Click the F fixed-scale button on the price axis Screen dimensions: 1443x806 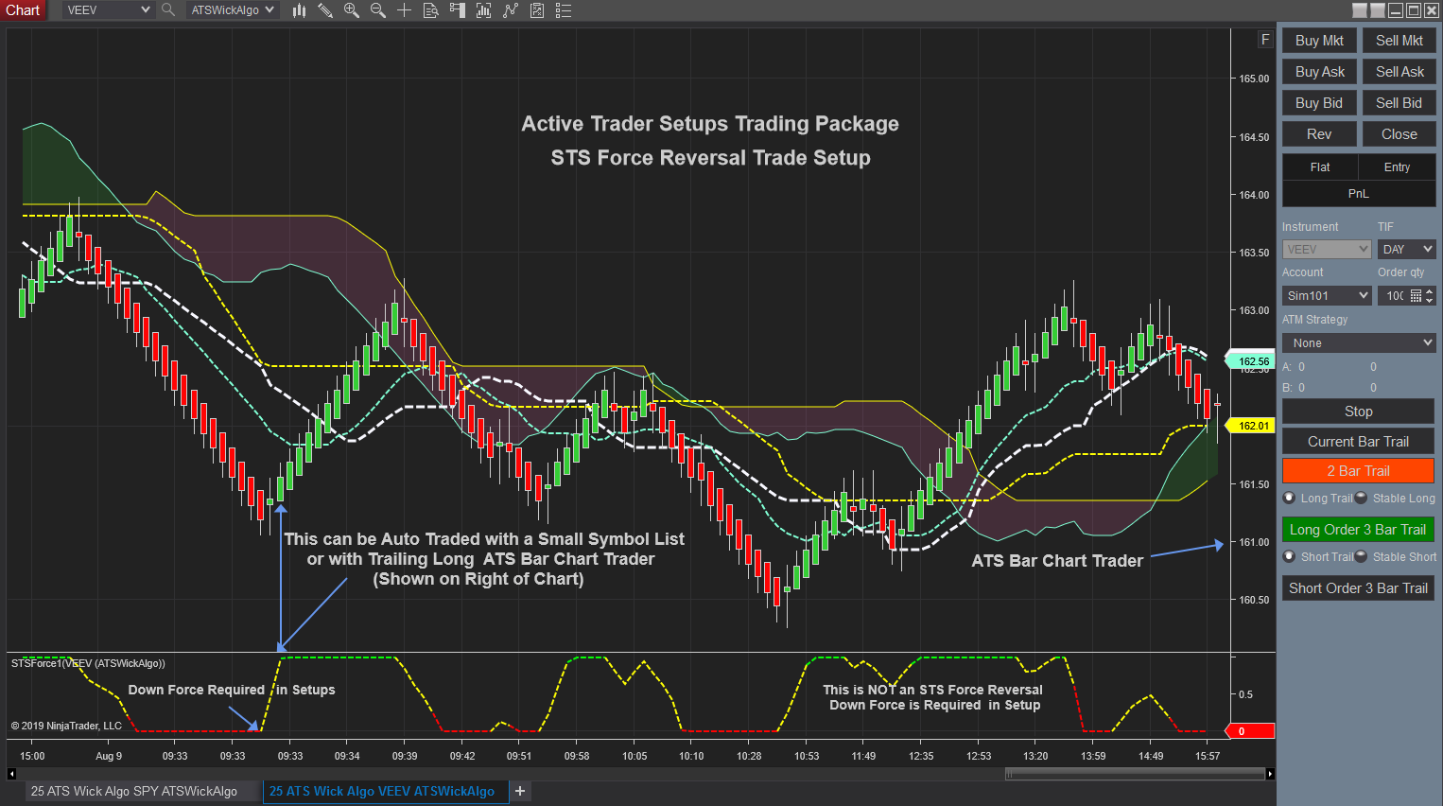click(x=1265, y=40)
